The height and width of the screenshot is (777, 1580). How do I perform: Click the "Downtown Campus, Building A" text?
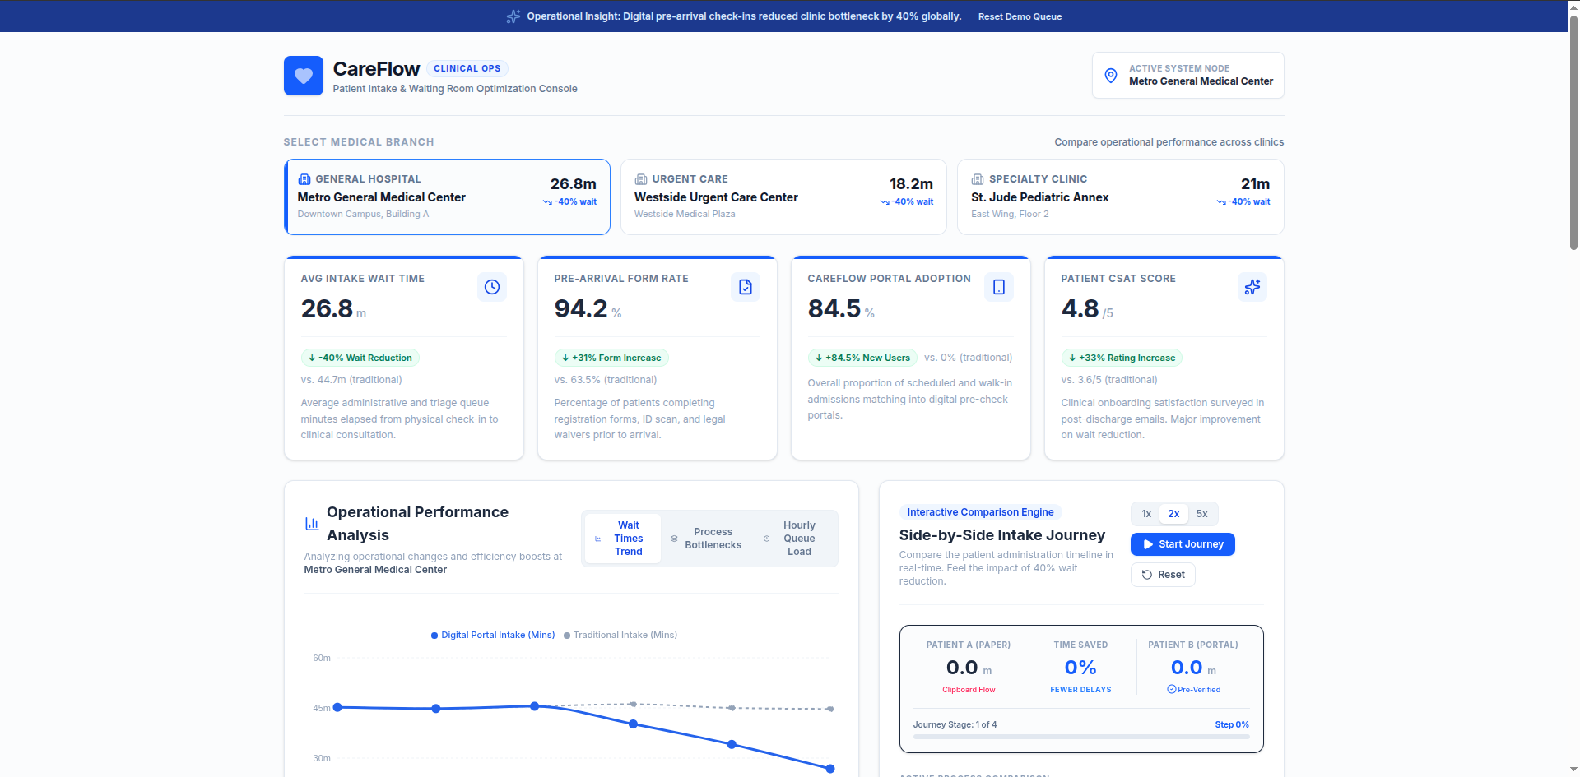[363, 214]
